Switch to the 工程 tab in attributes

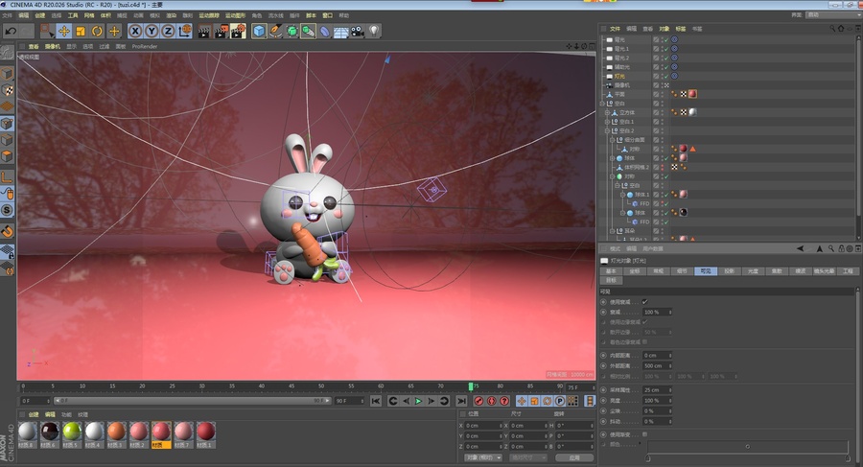[x=848, y=271]
